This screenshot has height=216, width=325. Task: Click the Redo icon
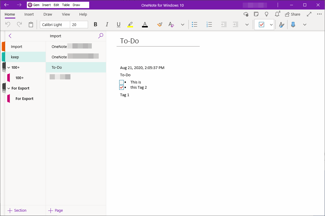coord(19,25)
